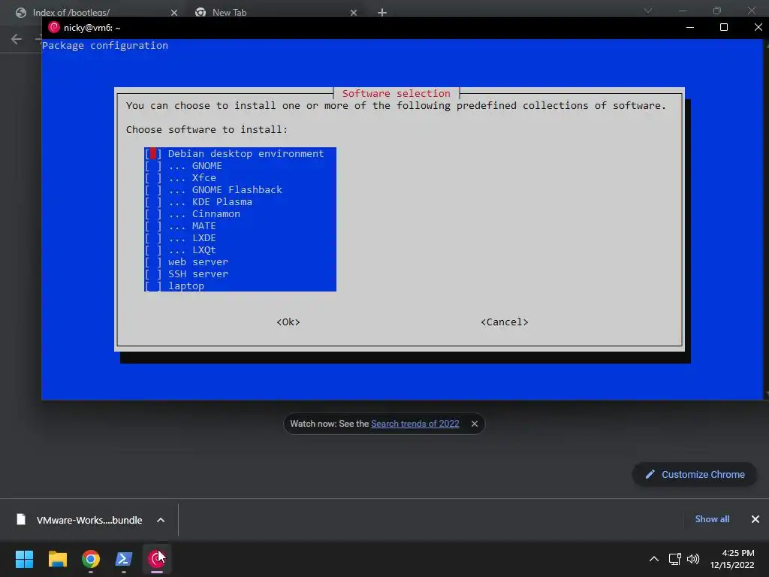Tick the Cinnamon checkbox
The width and height of the screenshot is (769, 577).
click(x=153, y=214)
